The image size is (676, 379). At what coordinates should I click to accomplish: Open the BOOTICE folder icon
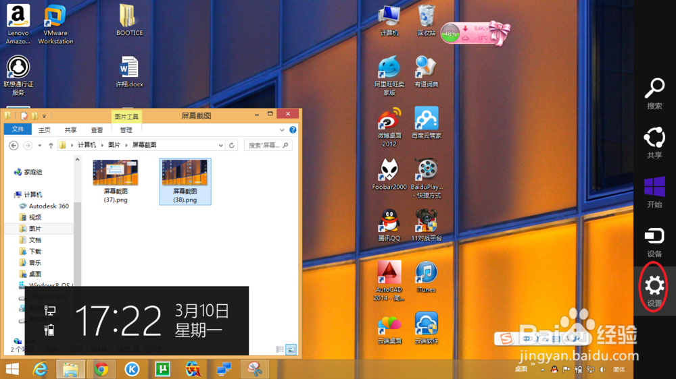click(129, 20)
